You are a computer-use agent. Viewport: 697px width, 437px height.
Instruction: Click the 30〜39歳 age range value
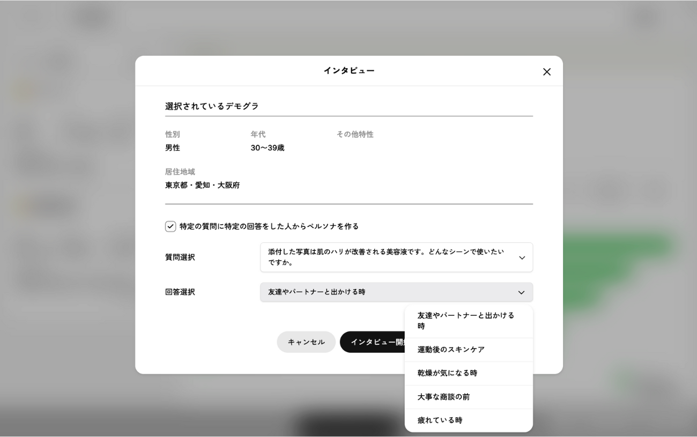pyautogui.click(x=268, y=148)
